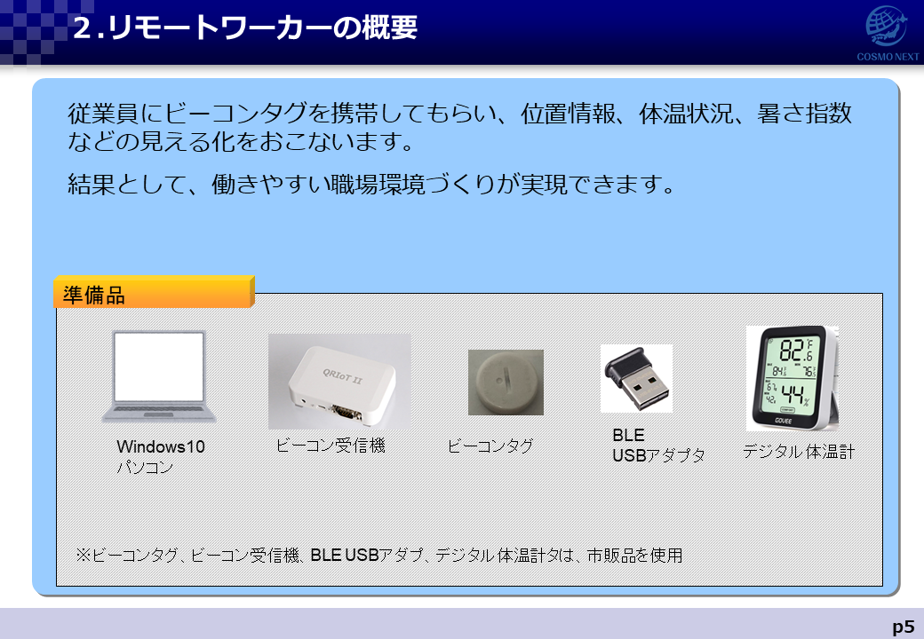
Task: Select the digital thermometer image
Action: click(x=792, y=378)
